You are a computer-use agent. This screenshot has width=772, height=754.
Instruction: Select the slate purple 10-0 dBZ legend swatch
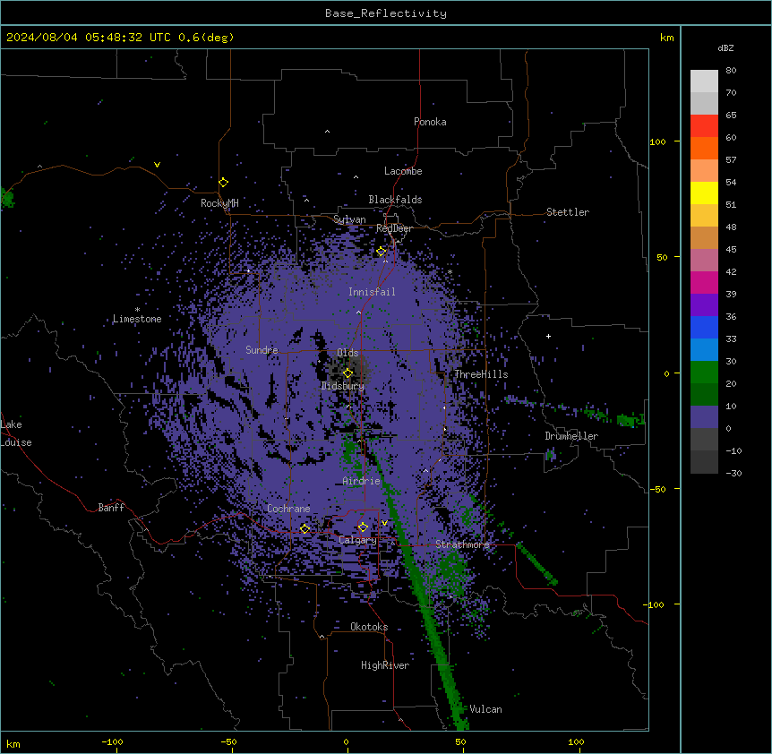coord(704,417)
